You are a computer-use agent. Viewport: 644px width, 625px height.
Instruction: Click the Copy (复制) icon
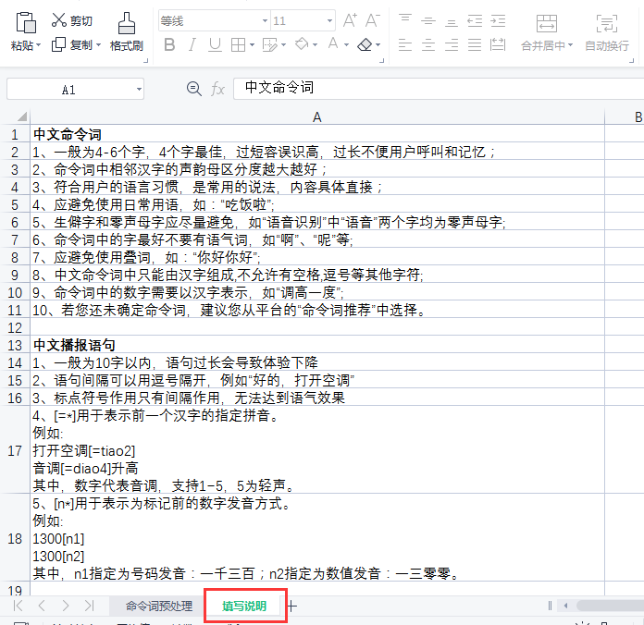tap(59, 44)
